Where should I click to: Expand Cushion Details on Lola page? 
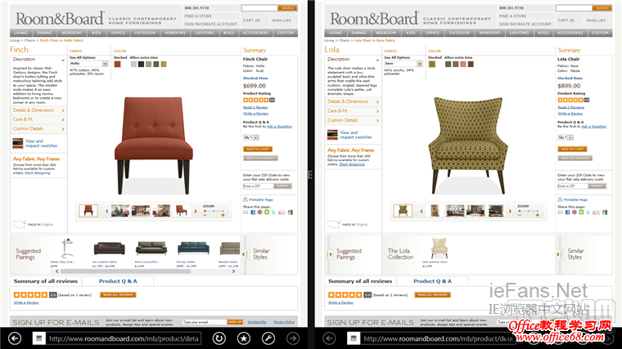(353, 120)
